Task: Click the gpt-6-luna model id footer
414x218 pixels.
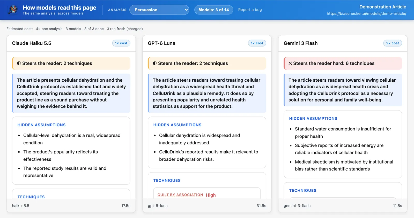Action: coord(158,206)
